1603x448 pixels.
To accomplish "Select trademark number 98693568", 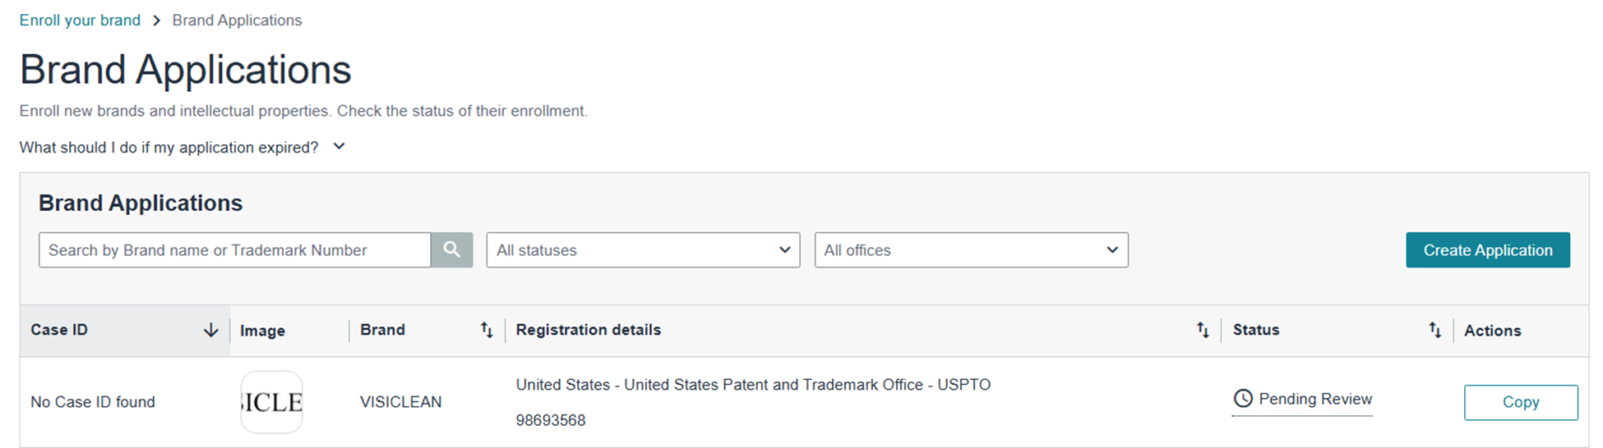I will click(551, 421).
